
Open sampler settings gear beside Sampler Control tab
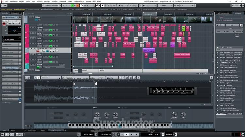click(65, 130)
